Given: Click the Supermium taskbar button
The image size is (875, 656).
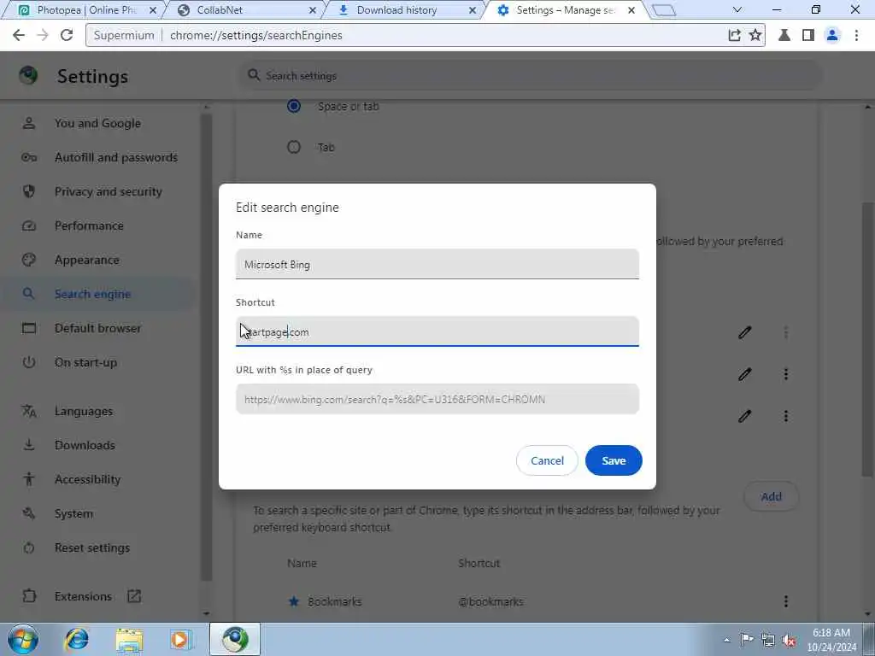Looking at the screenshot, I should pyautogui.click(x=235, y=639).
